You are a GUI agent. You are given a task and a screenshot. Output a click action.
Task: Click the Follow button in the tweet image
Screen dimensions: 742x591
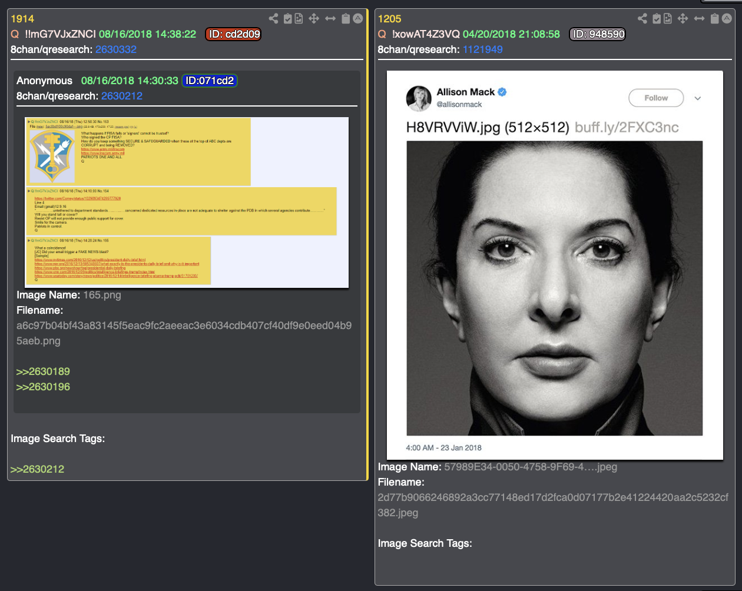coord(656,98)
